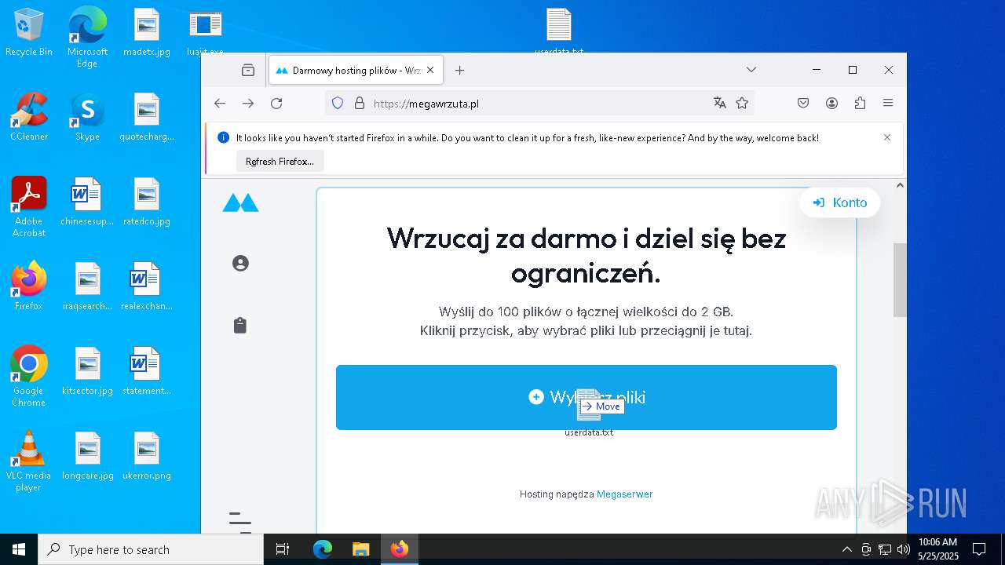Save page to Pocket
Viewport: 1005px width, 565px height.
coord(803,103)
